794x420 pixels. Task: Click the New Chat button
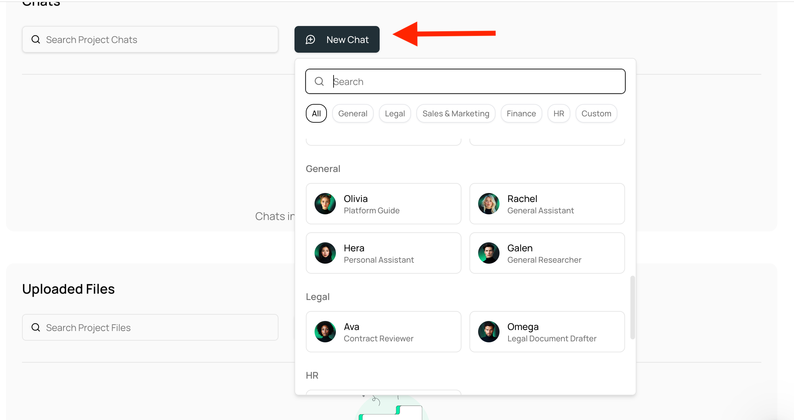[337, 39]
